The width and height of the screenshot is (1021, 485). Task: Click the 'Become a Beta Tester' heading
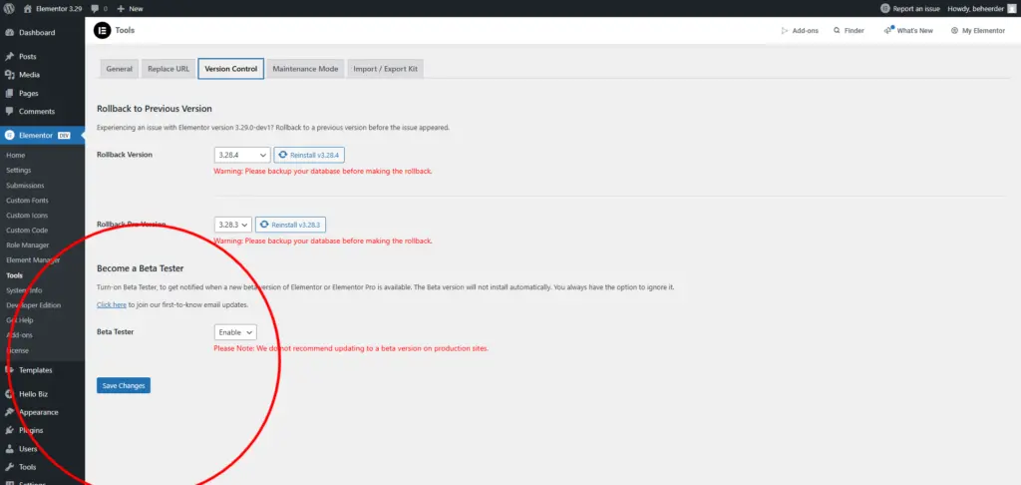coord(140,267)
